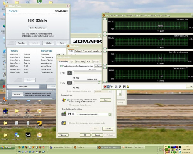The height and width of the screenshot is (154, 193).
Task: Switch to the Overclocking tab
Action: click(63, 62)
